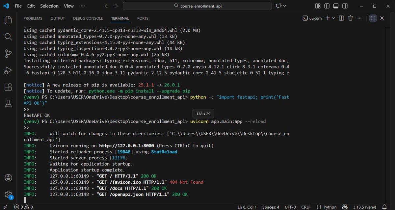Image resolution: width=395 pixels, height=210 pixels.
Task: Open the Testing flask icon view
Action: 8,104
